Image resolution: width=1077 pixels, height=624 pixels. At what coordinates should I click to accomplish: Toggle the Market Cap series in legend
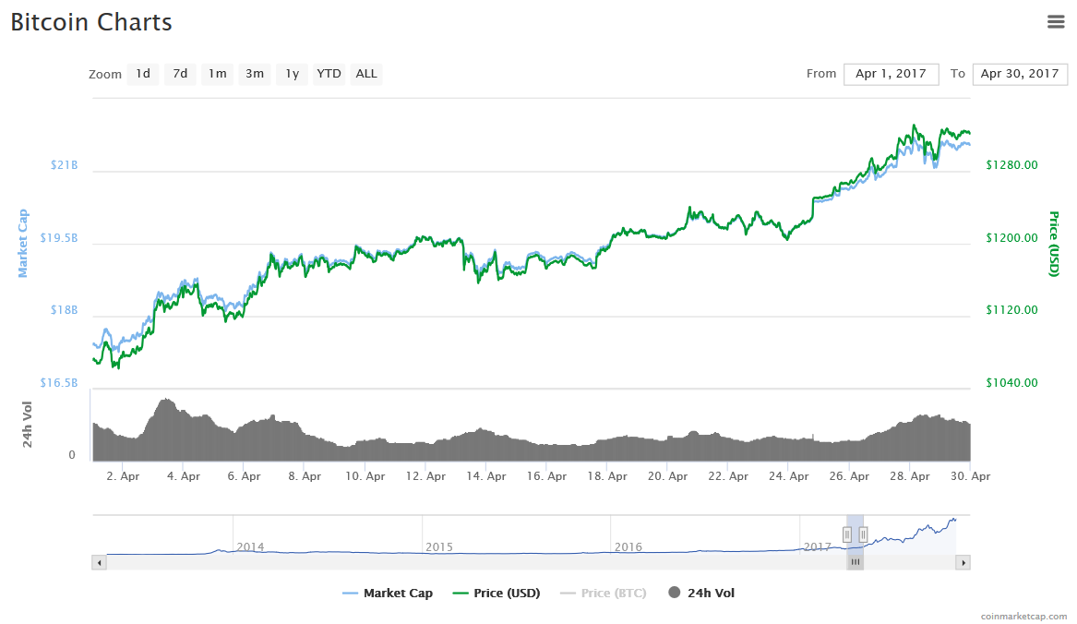(388, 593)
